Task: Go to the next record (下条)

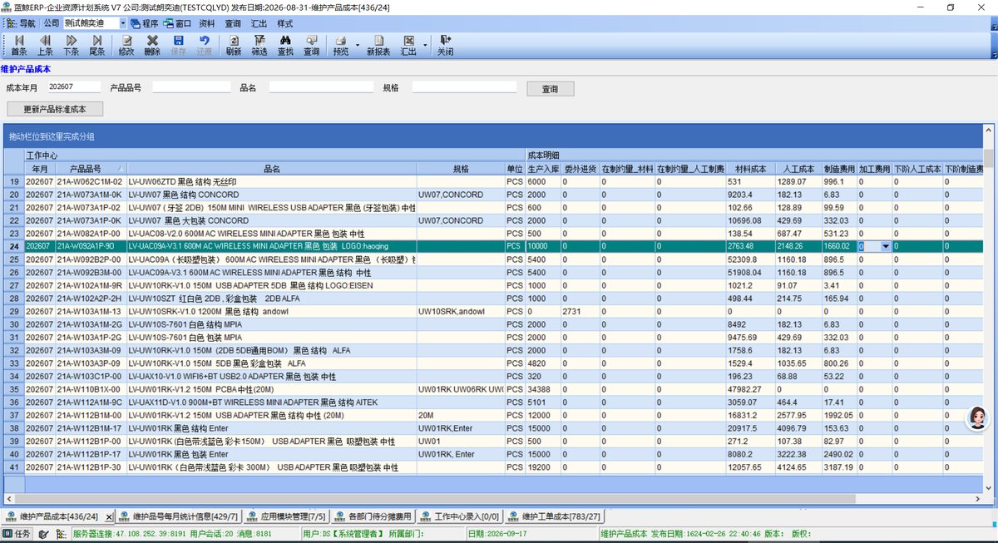Action: click(71, 45)
